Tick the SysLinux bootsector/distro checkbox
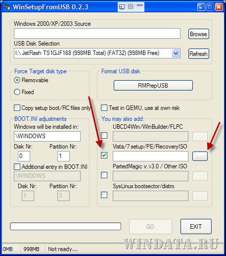226x256 pixels. [x=104, y=195]
